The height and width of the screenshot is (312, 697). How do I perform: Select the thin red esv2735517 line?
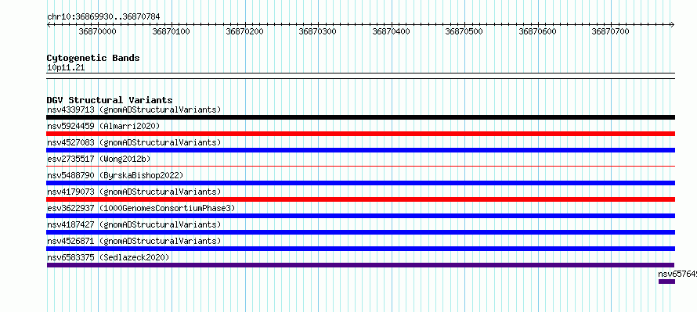(x=360, y=167)
